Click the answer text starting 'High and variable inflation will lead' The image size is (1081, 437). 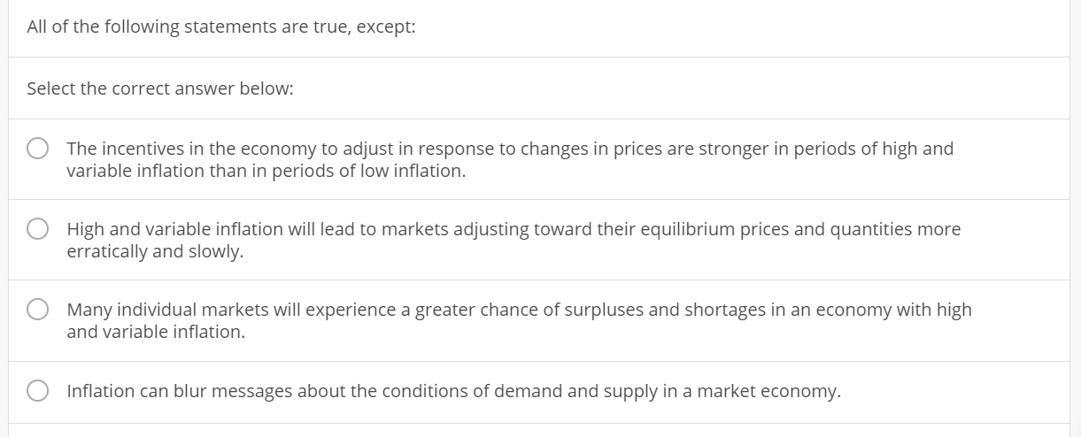(x=513, y=241)
